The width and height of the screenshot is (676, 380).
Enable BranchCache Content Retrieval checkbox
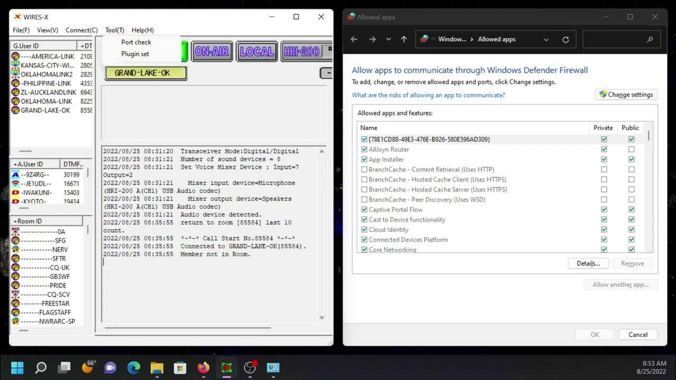(364, 169)
